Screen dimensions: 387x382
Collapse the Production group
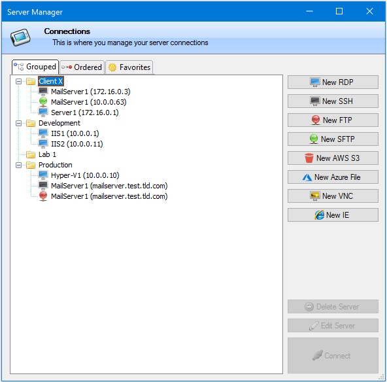[18, 165]
